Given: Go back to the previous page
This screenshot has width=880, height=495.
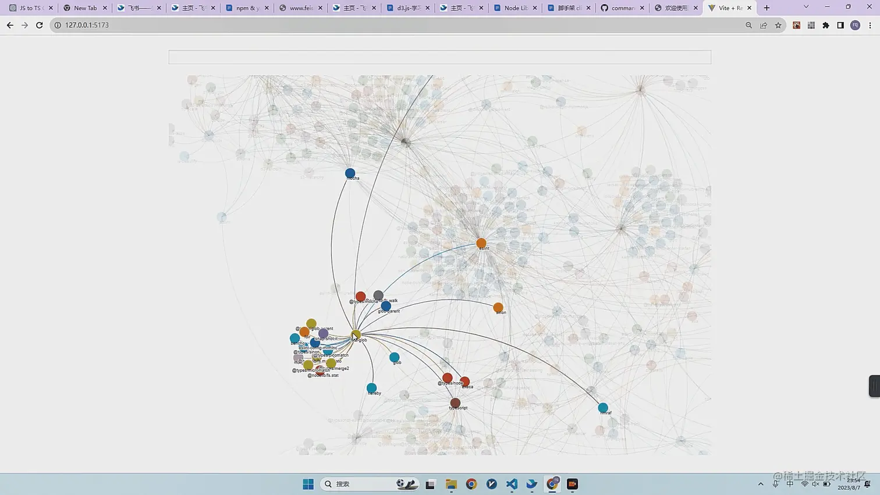Looking at the screenshot, I should point(10,25).
